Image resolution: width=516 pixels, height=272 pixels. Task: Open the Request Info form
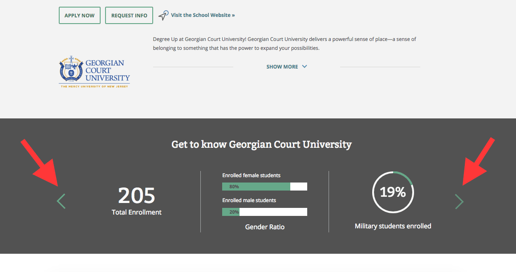(129, 16)
